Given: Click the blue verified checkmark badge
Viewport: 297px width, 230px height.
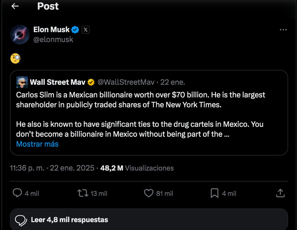Looking at the screenshot, I should (x=76, y=30).
